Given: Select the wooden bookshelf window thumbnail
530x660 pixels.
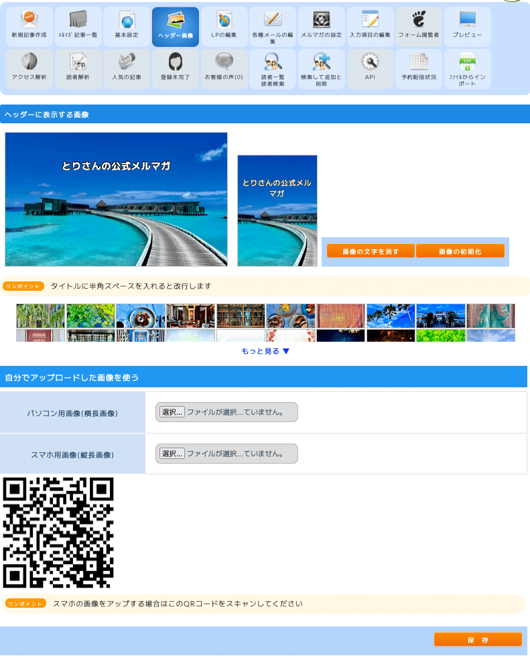Looking at the screenshot, I should [241, 316].
